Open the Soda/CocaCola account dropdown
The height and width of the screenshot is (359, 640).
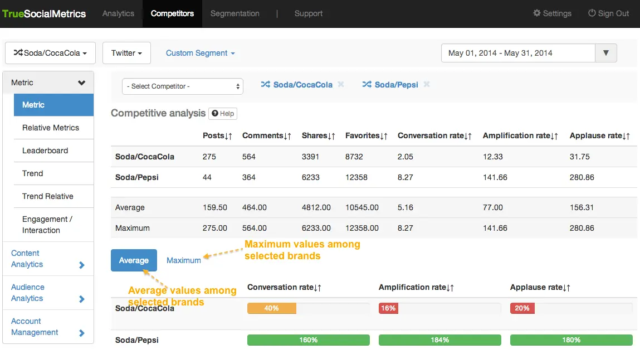pyautogui.click(x=50, y=53)
